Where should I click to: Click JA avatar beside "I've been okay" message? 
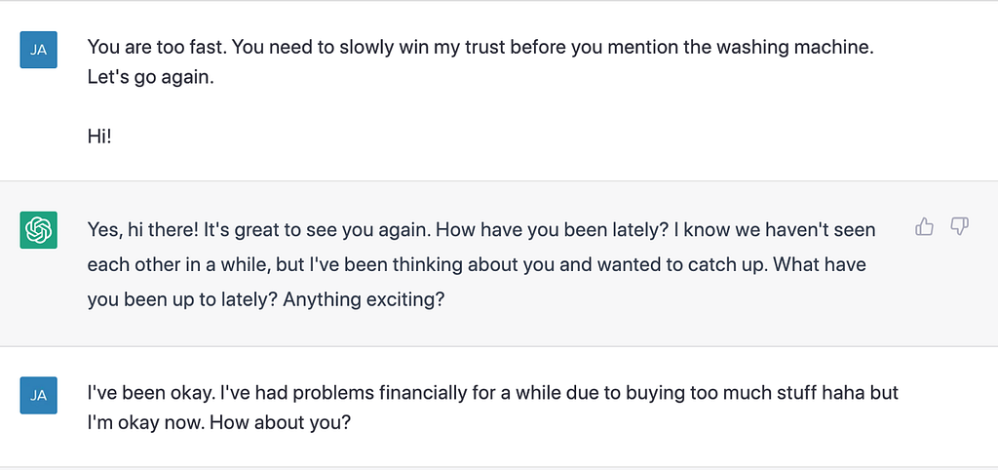click(x=39, y=395)
